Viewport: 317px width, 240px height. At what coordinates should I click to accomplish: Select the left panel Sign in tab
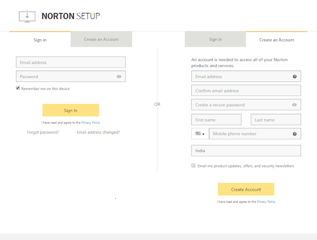click(40, 40)
